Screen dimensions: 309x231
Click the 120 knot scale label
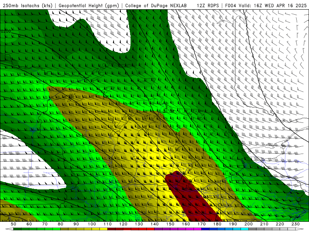123,224
